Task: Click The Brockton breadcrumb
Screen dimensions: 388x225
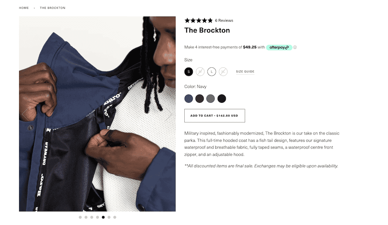Action: coord(53,8)
